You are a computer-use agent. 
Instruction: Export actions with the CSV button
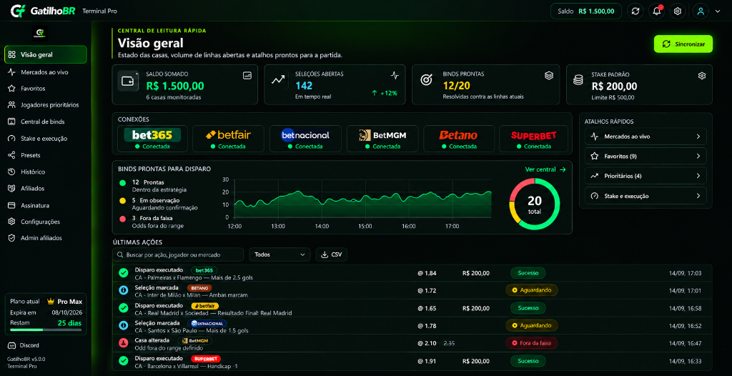click(332, 254)
